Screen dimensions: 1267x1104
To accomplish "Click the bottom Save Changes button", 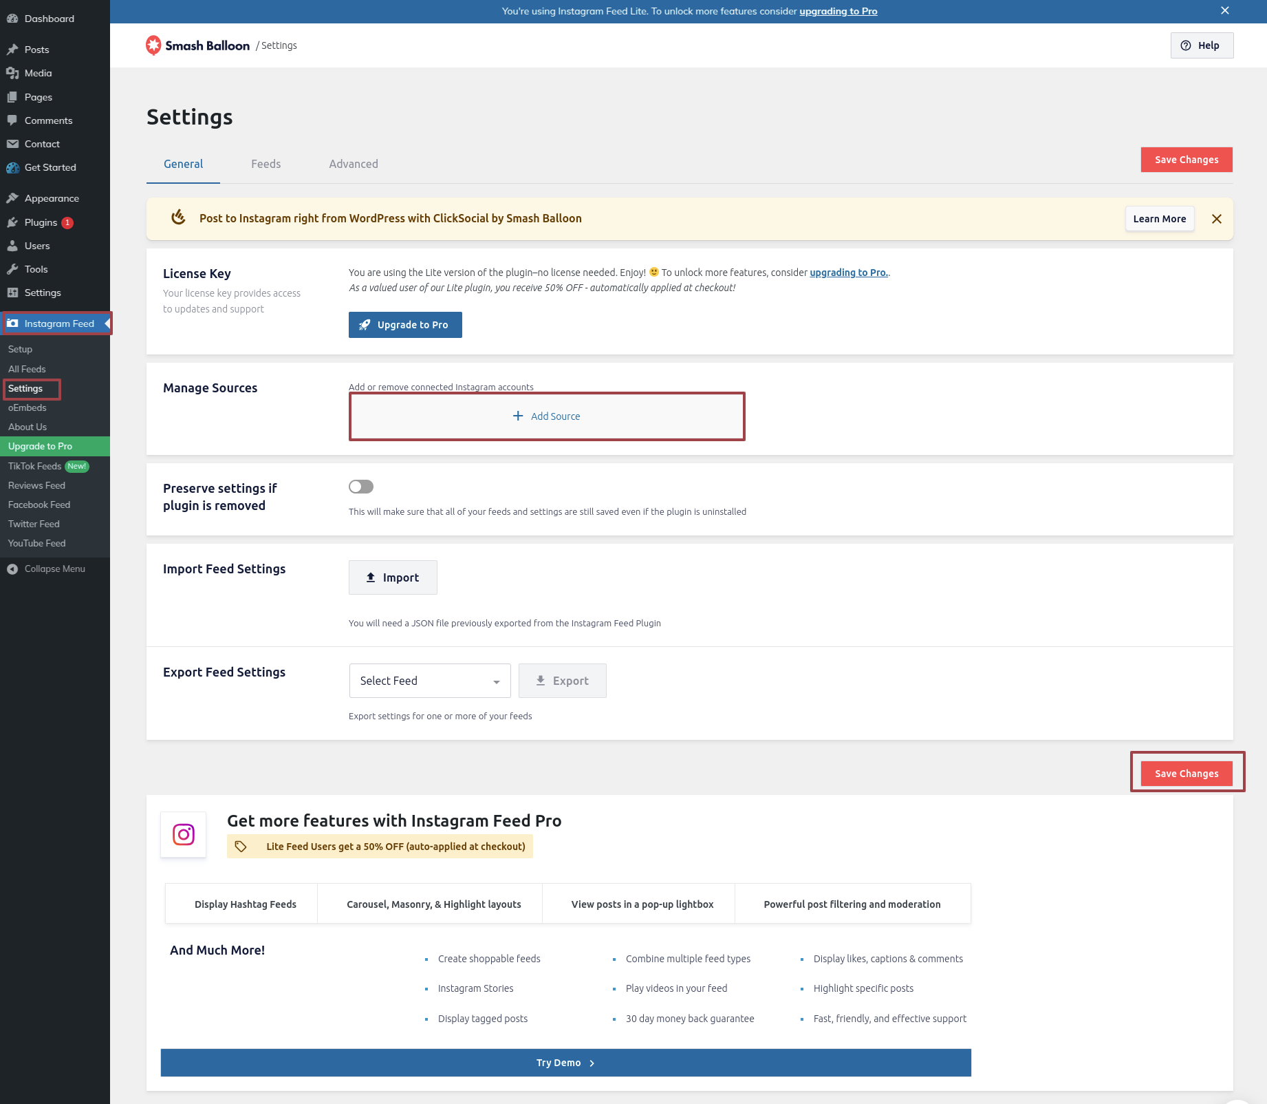I will pyautogui.click(x=1187, y=774).
